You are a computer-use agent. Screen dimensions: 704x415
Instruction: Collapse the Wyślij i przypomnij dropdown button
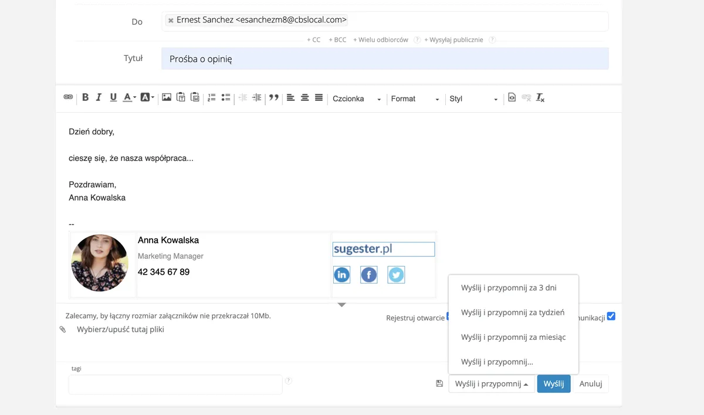click(x=492, y=384)
